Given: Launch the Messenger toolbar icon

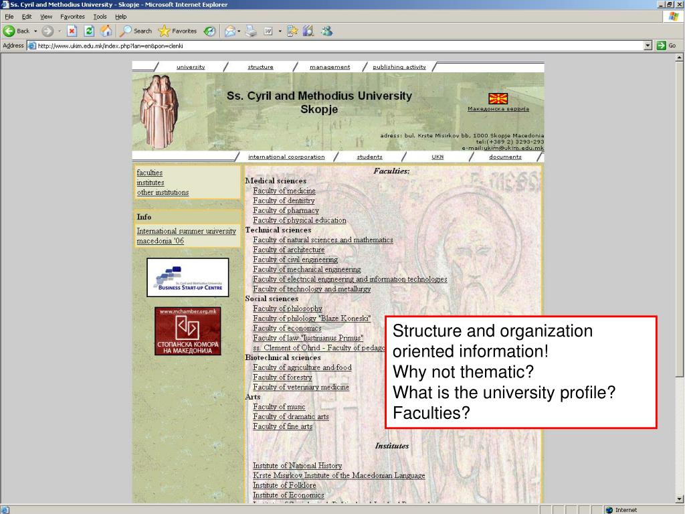Looking at the screenshot, I should 326,31.
